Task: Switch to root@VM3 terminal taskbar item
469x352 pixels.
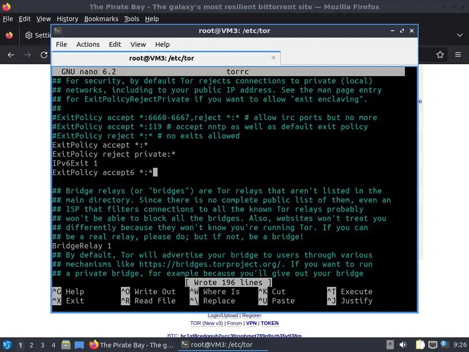Action: click(223, 345)
